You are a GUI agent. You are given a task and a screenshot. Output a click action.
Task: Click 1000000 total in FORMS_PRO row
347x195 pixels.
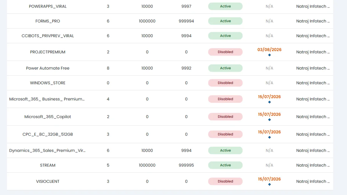147,21
